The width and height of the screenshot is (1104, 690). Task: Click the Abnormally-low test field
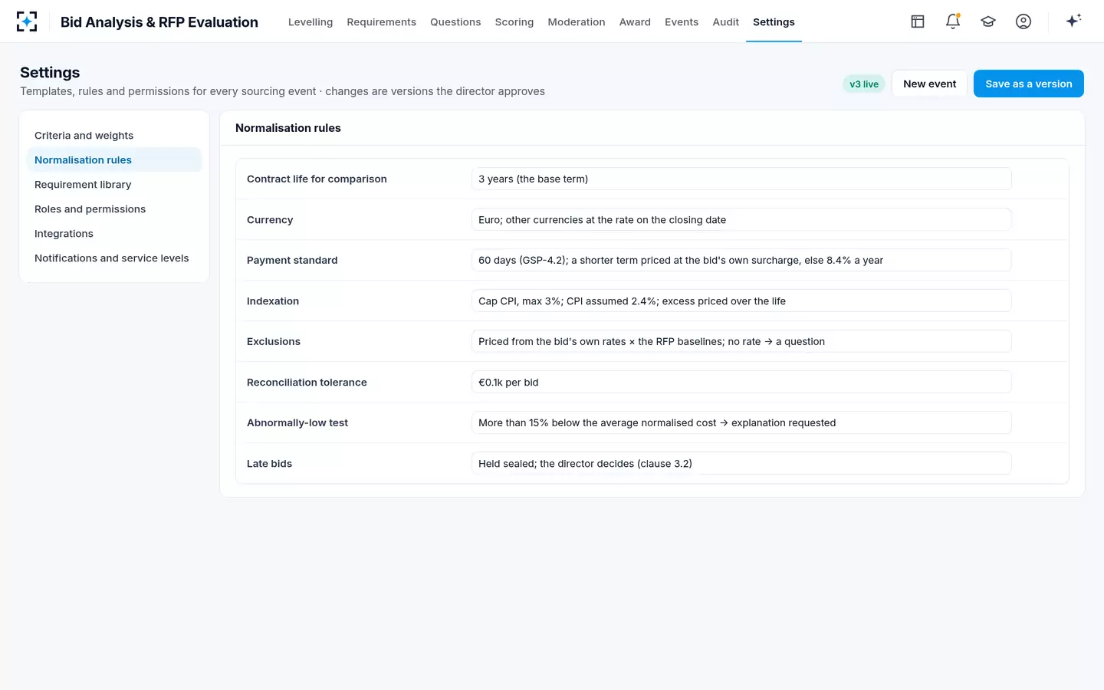pyautogui.click(x=741, y=422)
